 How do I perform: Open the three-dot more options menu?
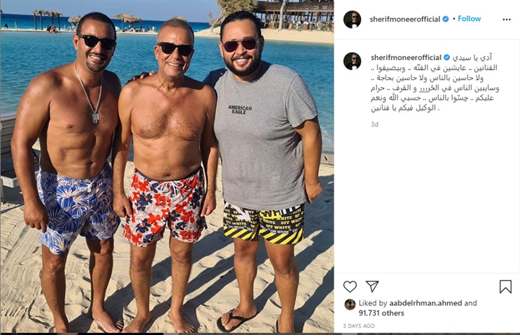click(x=506, y=19)
